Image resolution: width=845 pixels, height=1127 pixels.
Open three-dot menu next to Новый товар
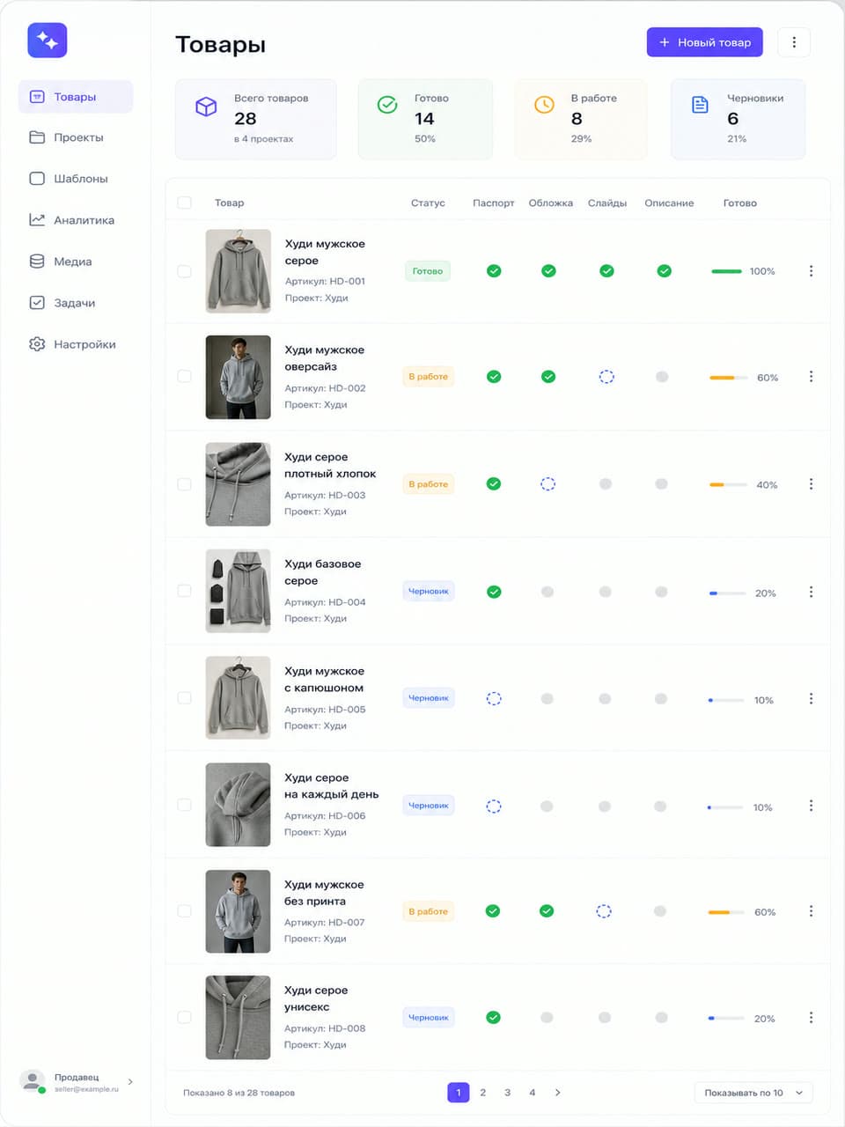(x=794, y=42)
